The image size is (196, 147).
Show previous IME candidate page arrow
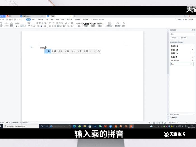pyautogui.click(x=91, y=51)
